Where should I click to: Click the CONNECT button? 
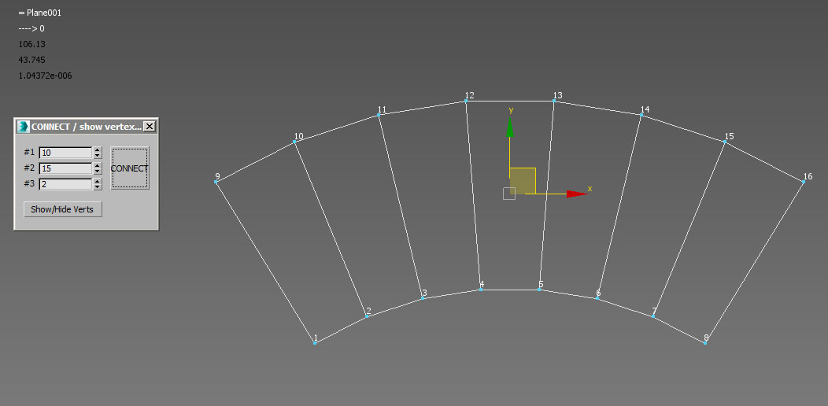(129, 168)
